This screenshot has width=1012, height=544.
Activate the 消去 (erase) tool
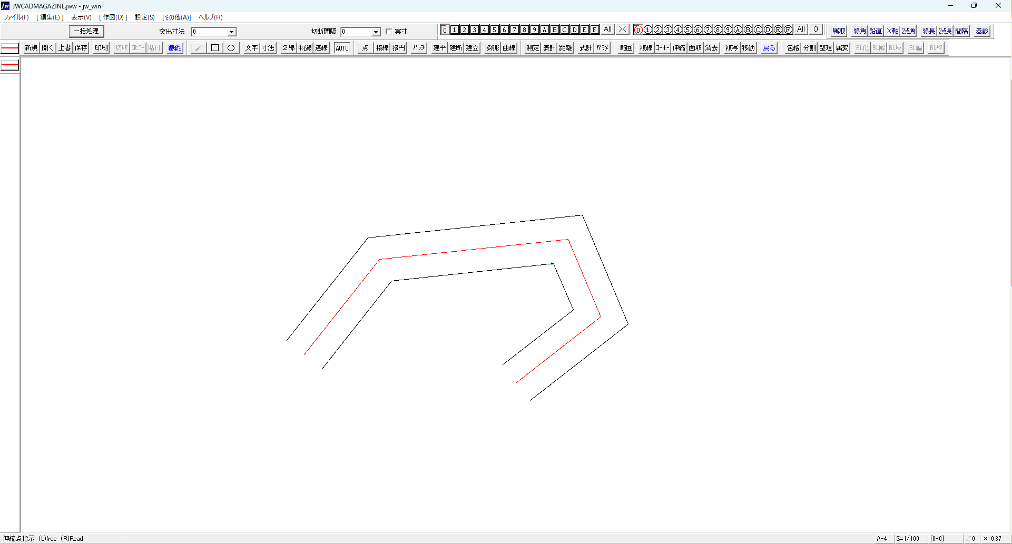[x=711, y=48]
